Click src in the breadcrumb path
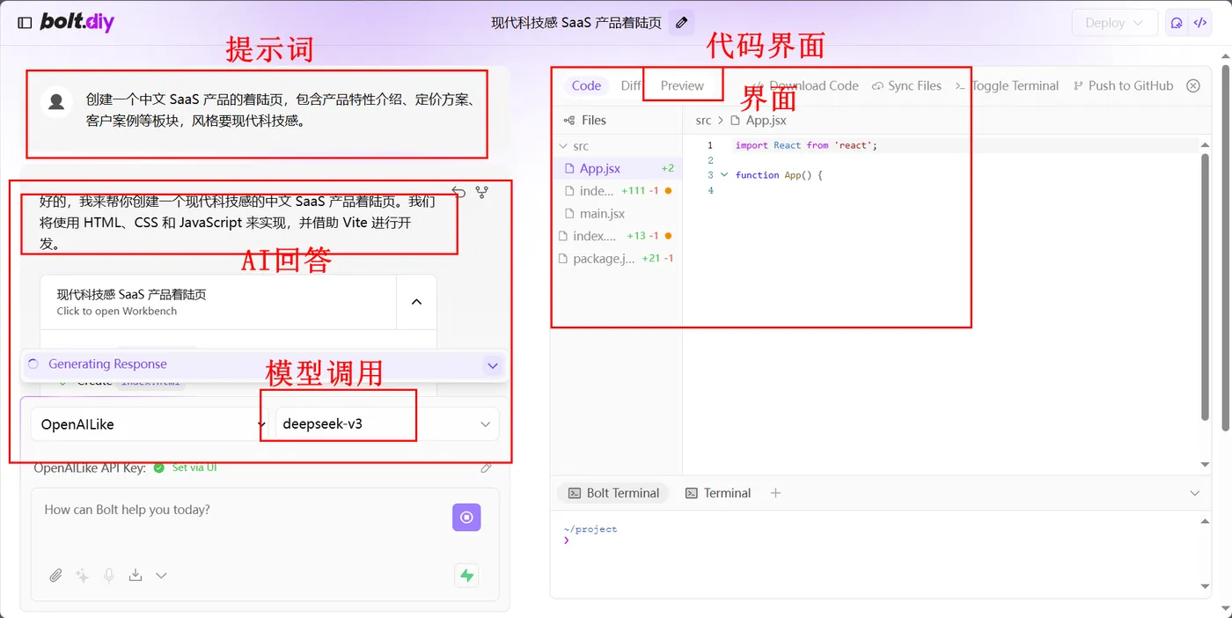1232x618 pixels. (x=703, y=121)
